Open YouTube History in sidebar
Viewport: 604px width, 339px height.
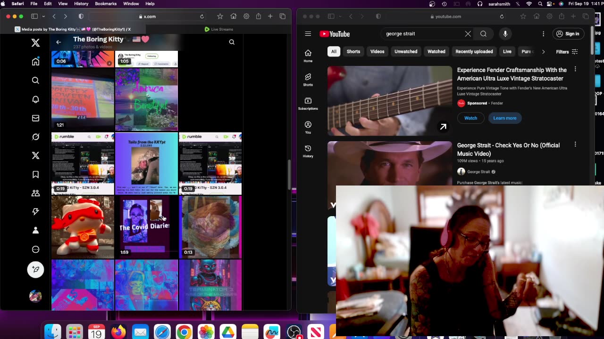[308, 151]
